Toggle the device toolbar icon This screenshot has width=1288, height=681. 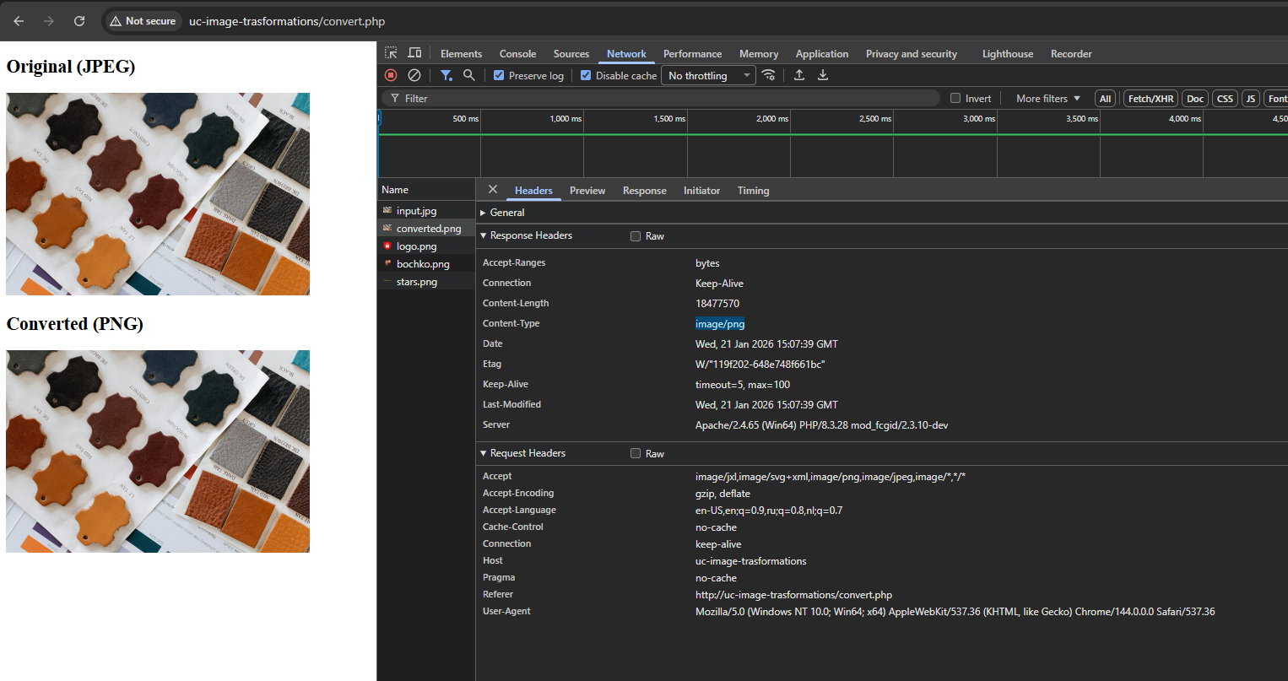[414, 53]
